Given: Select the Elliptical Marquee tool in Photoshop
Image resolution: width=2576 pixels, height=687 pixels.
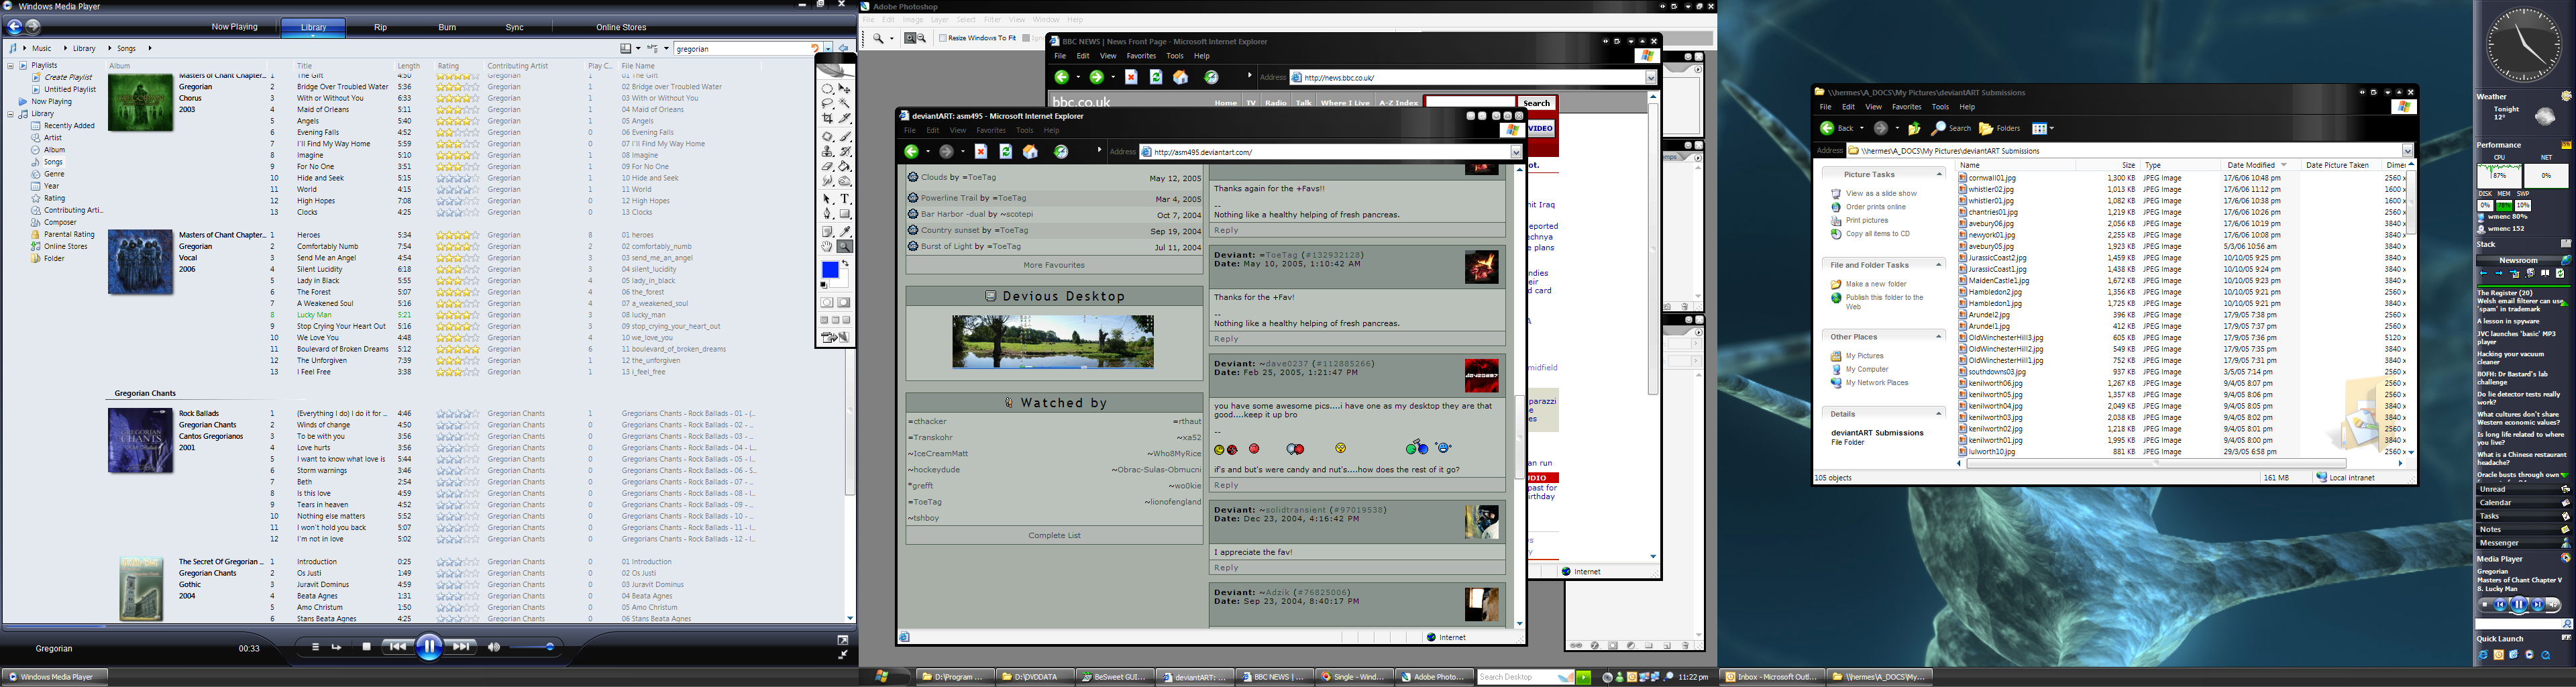Looking at the screenshot, I should pos(827,89).
